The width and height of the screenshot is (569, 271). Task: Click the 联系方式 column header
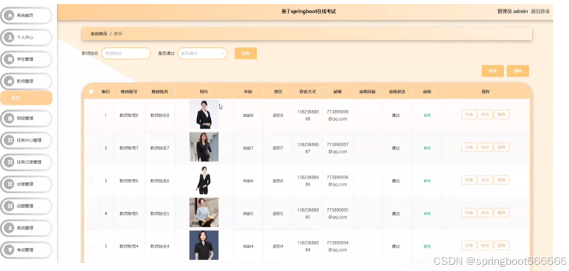pyautogui.click(x=308, y=92)
